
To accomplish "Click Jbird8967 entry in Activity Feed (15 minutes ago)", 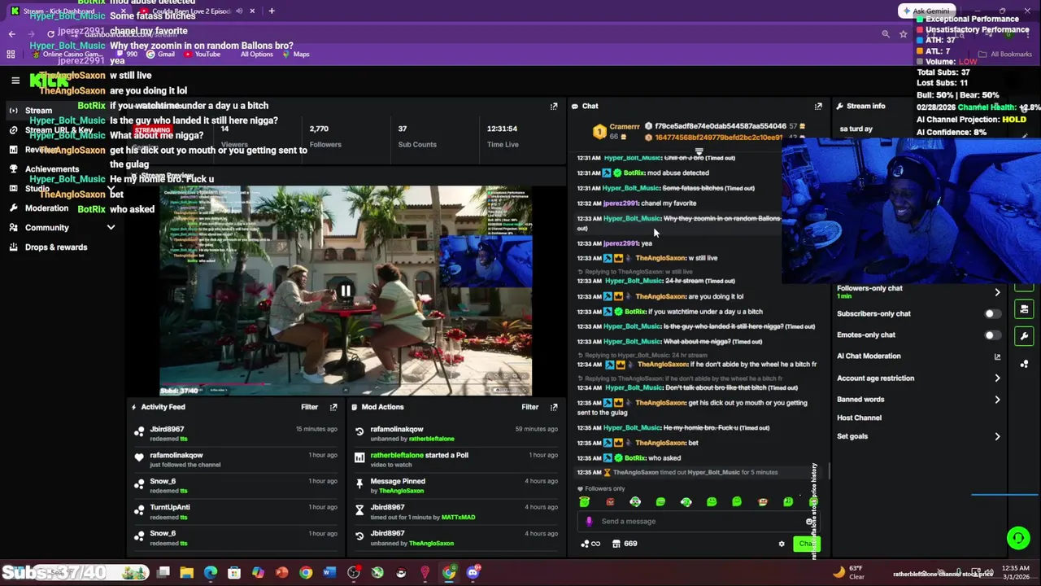I will tap(235, 434).
